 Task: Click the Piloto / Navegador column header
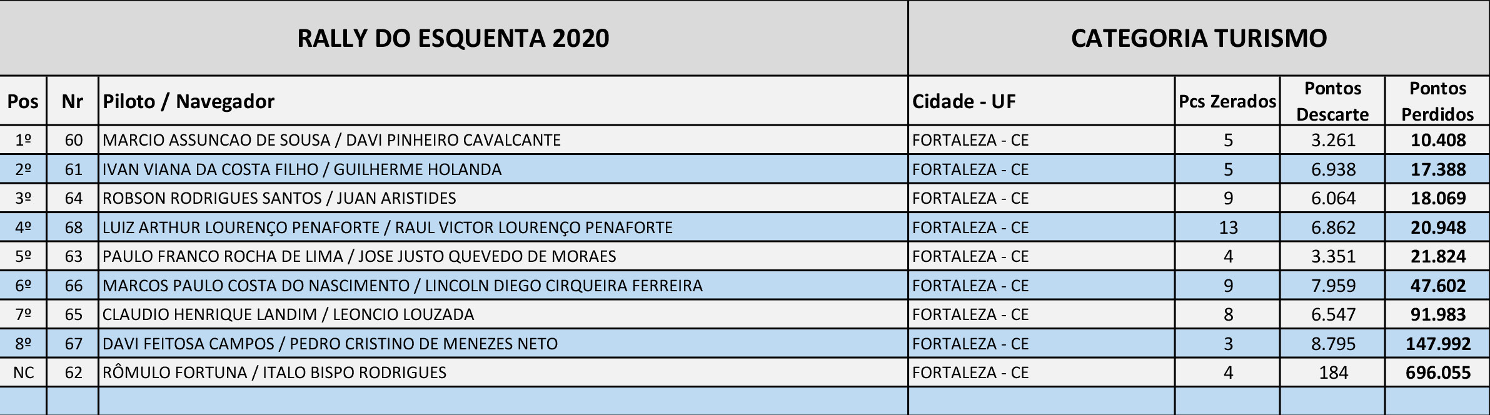pos(189,101)
